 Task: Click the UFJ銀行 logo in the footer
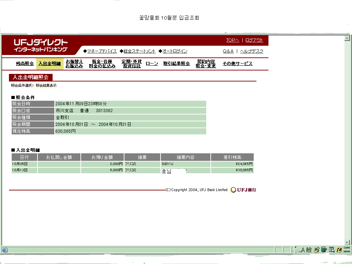pos(243,190)
